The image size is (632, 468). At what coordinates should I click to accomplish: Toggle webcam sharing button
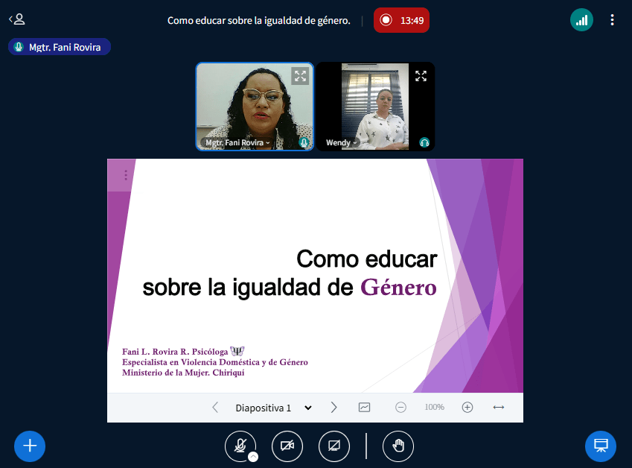pyautogui.click(x=287, y=446)
